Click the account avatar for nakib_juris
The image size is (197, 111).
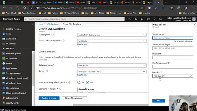[194, 19]
